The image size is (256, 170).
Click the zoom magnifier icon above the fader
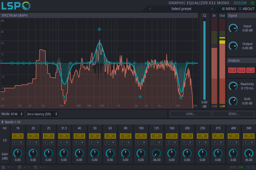[204, 16]
